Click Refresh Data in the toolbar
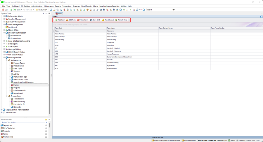 121,20
